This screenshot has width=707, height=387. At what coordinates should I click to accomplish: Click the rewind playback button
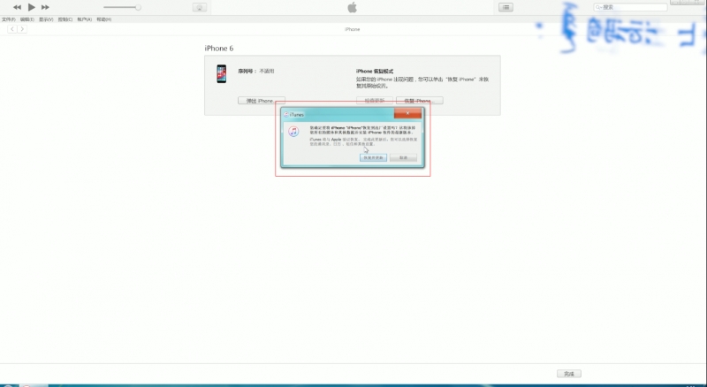tap(17, 7)
